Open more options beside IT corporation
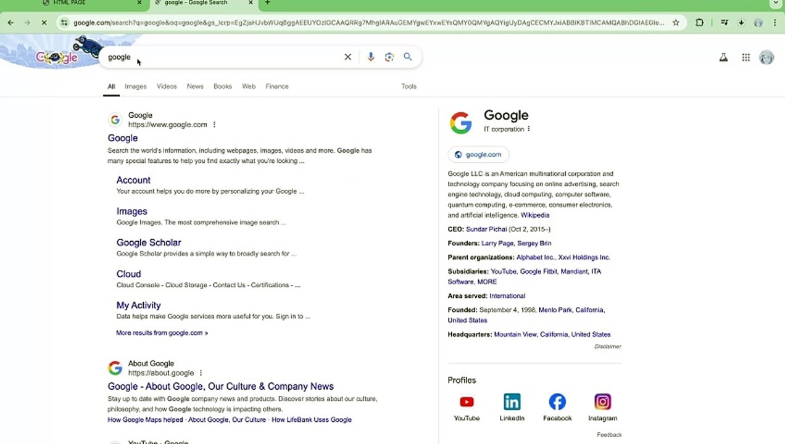Screen dimensions: 785x444 coord(528,129)
